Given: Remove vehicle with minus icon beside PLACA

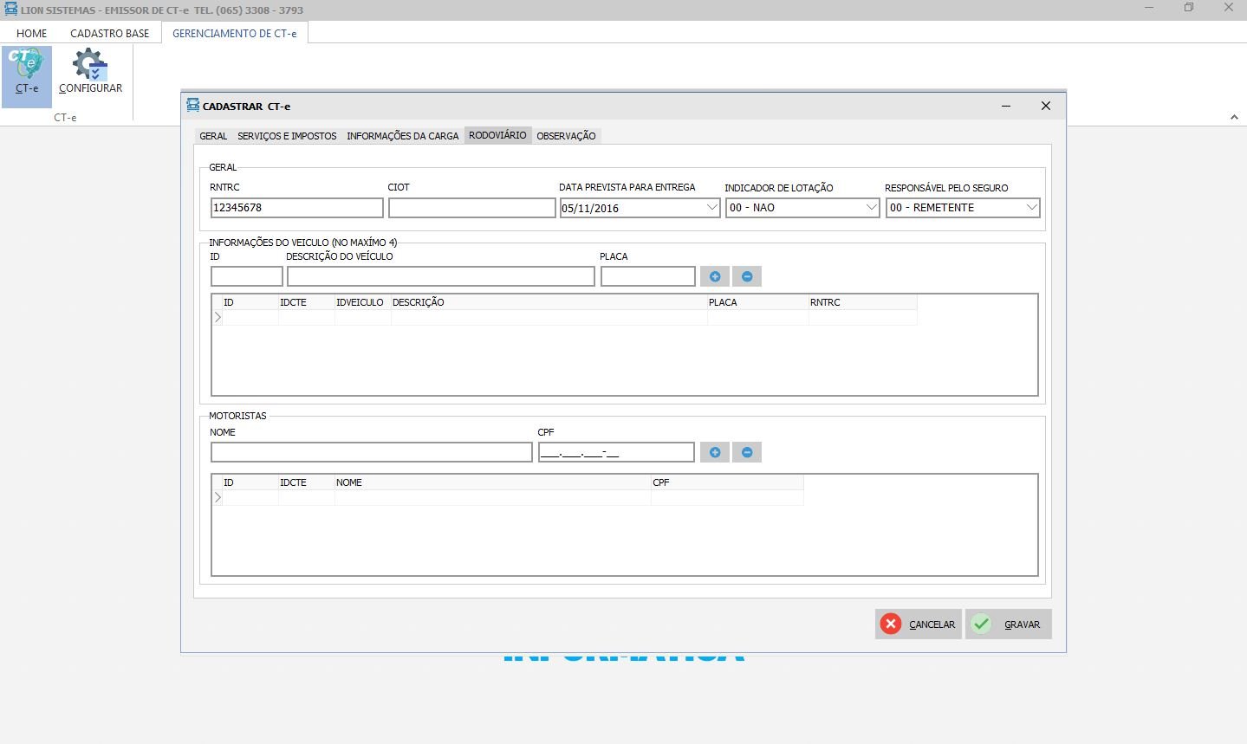Looking at the screenshot, I should [747, 276].
